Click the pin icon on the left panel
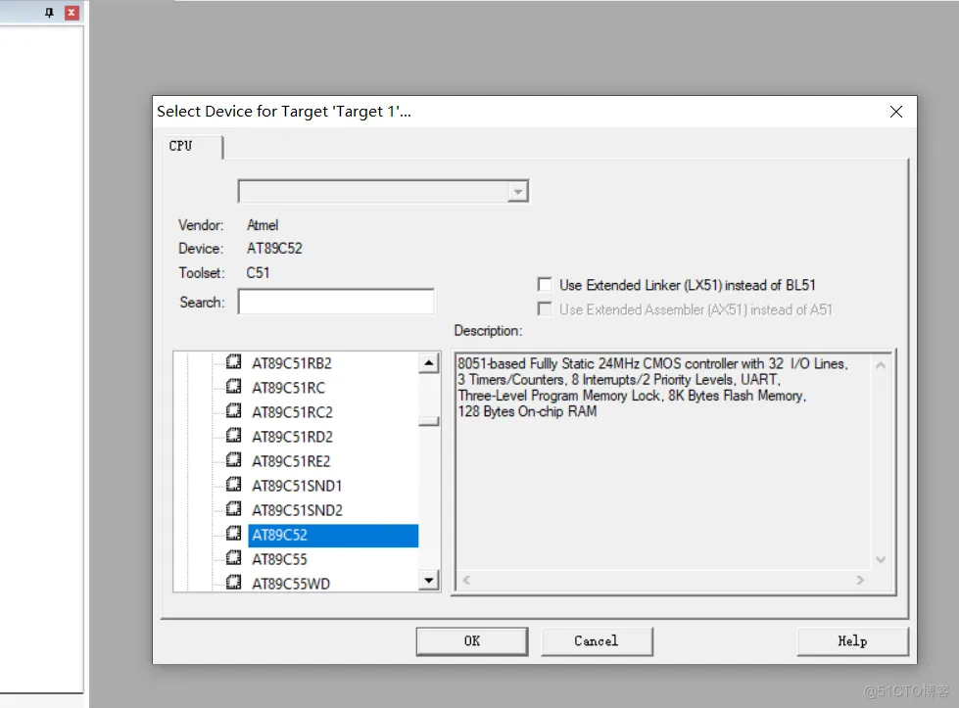The image size is (959, 708). pyautogui.click(x=50, y=12)
